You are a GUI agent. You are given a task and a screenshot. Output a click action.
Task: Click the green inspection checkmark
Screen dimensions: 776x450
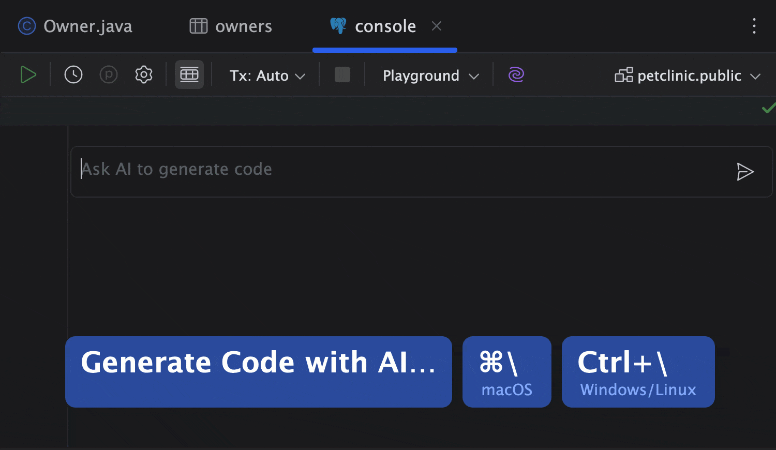769,108
